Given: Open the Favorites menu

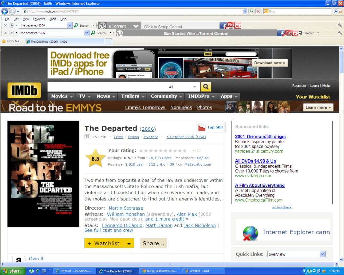Looking at the screenshot, I should click(39, 19).
